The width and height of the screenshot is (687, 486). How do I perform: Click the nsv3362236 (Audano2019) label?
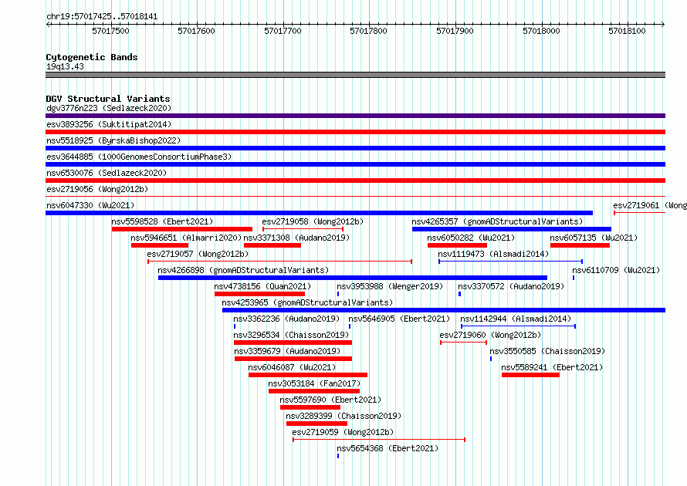[286, 319]
